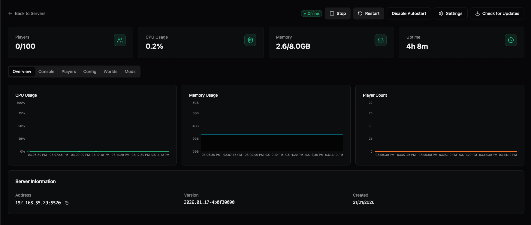Click the 0.2% CPU usage value
The height and width of the screenshot is (225, 531).
coord(154,46)
